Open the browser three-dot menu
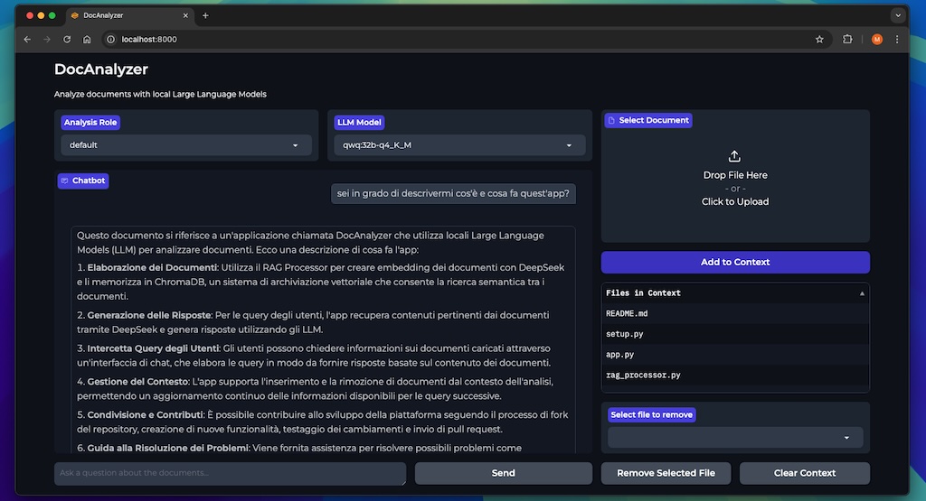 [x=897, y=40]
